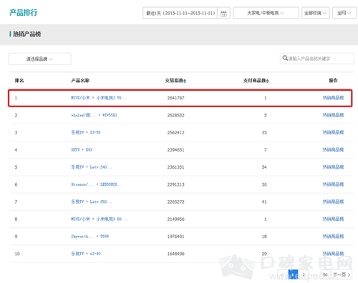Open the 请选择品牌 brand dropdown
Image resolution: width=358 pixels, height=283 pixels.
pos(40,59)
